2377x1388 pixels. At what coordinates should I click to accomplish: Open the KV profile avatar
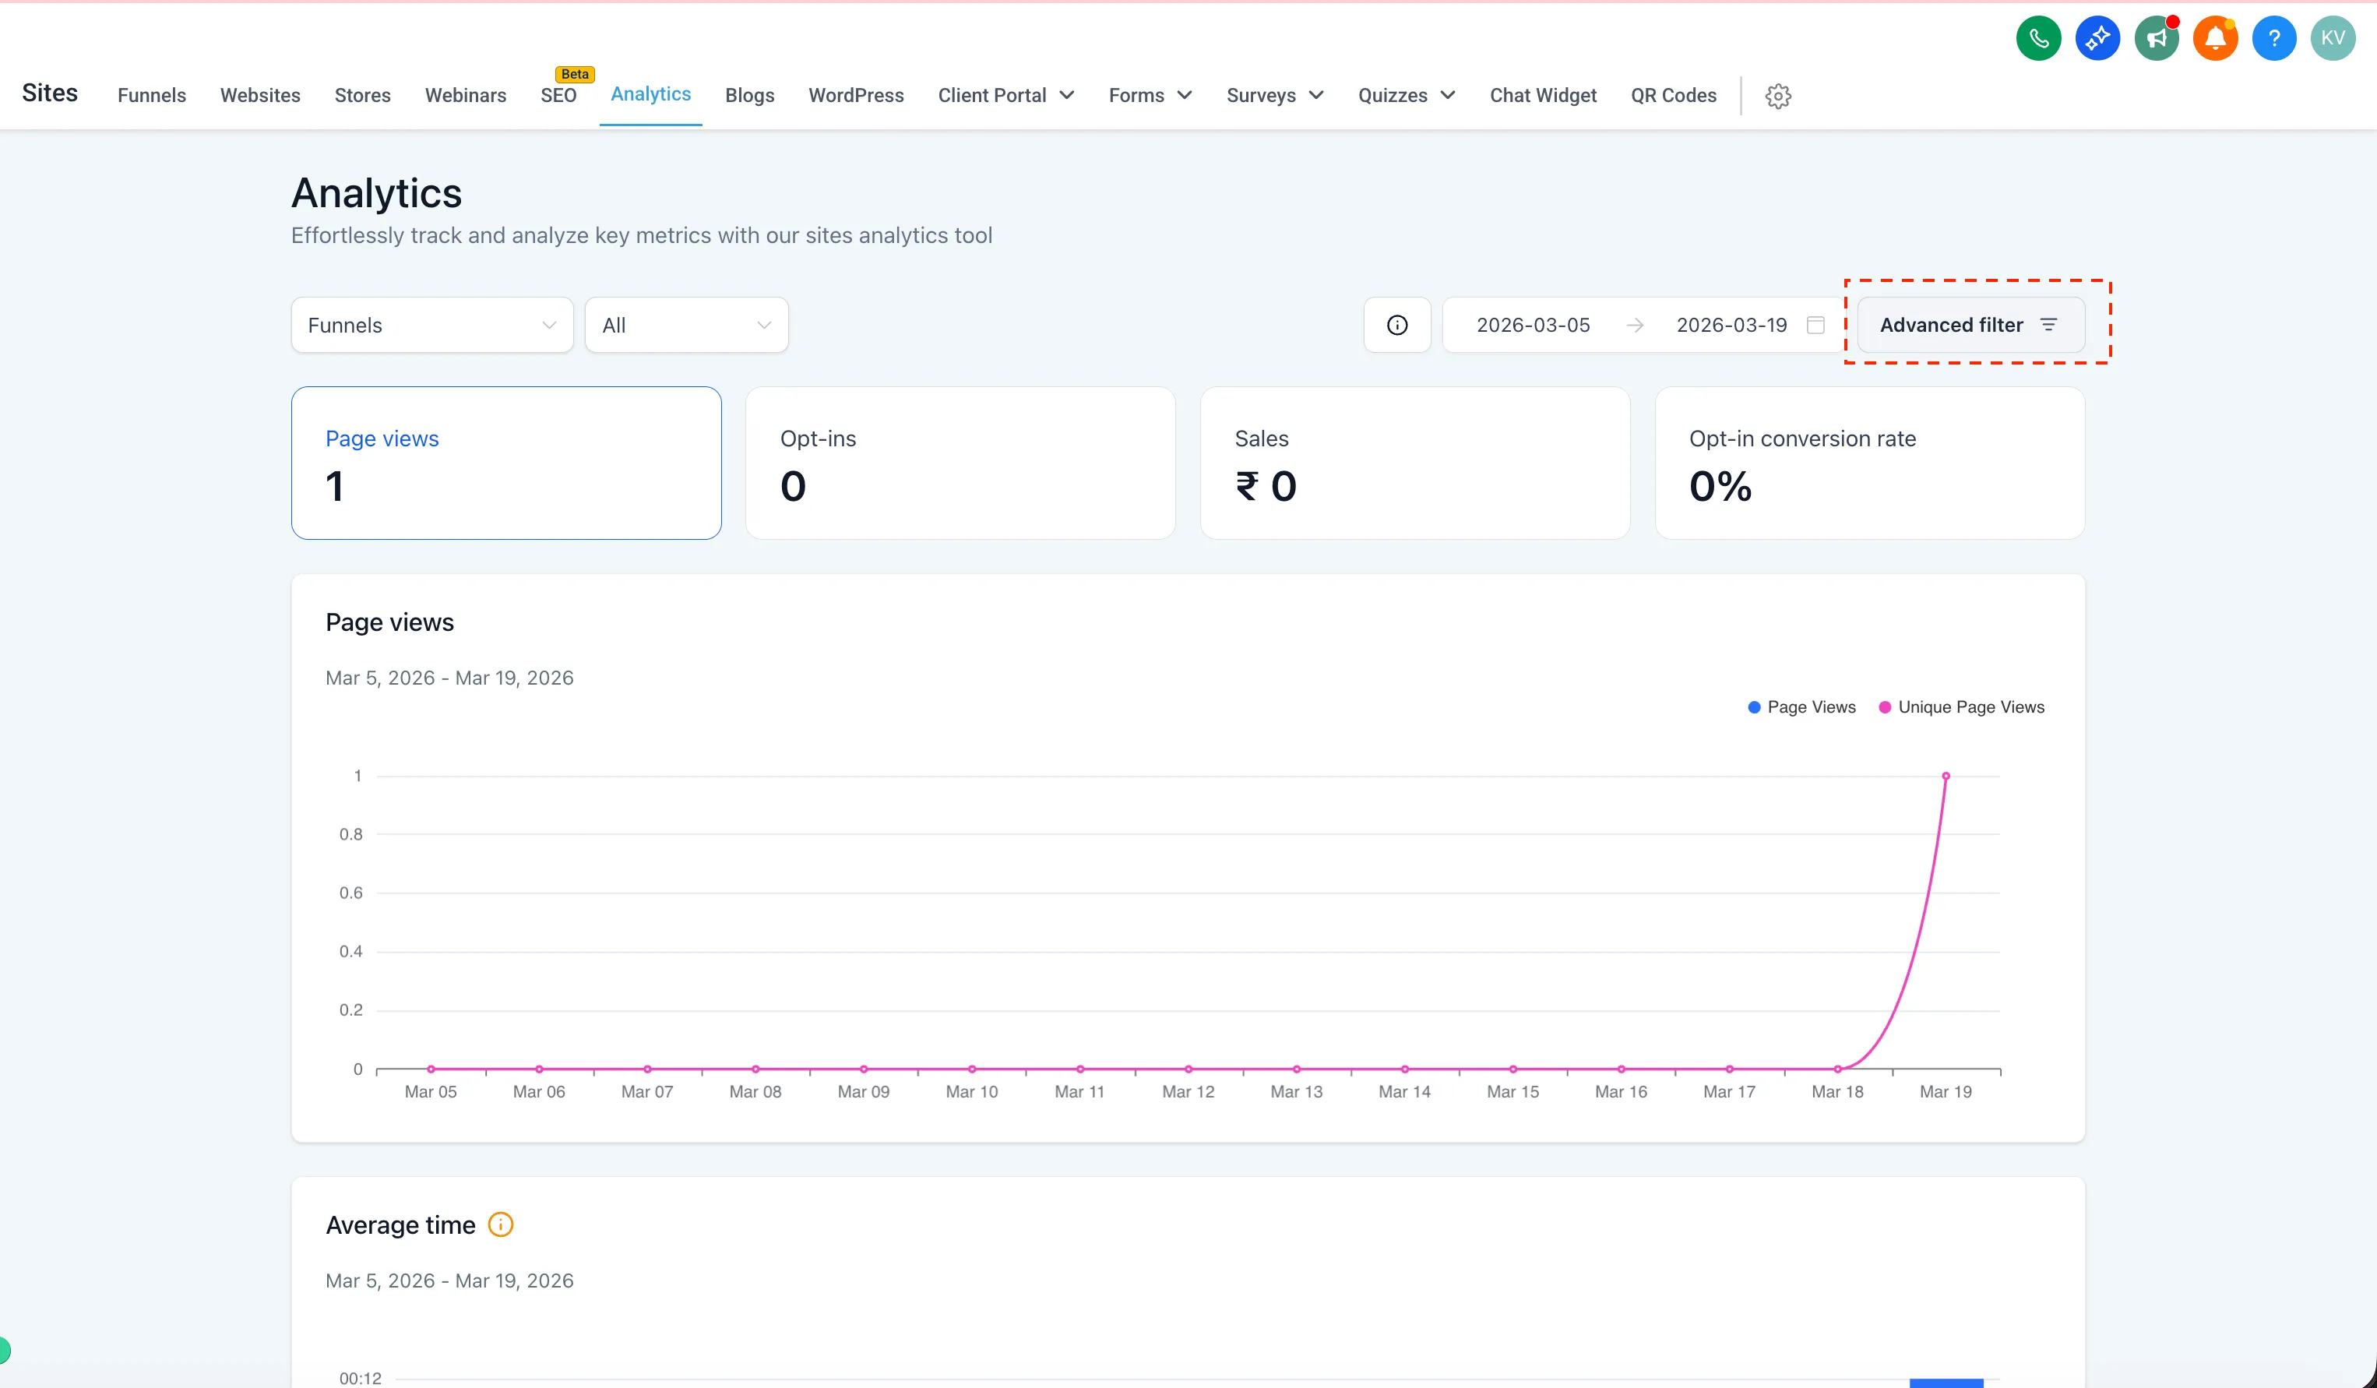[x=2333, y=37]
